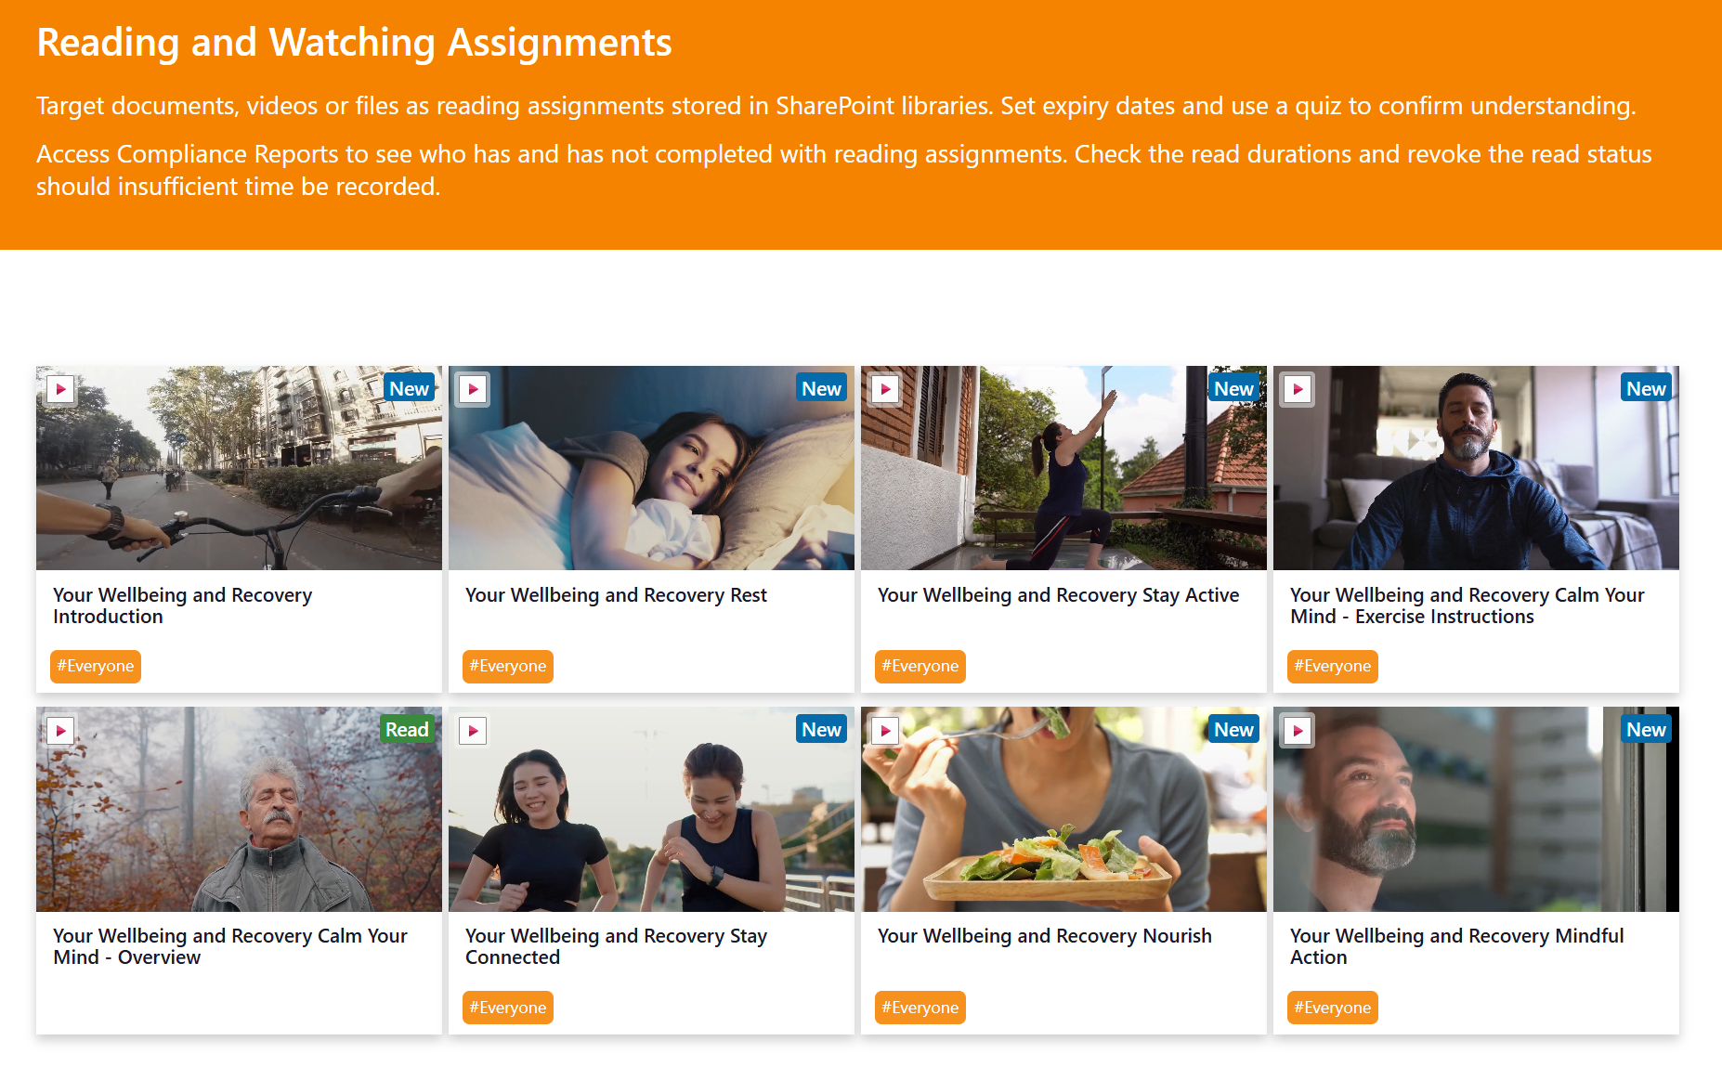Click the New badge on the Stay Active card
The width and height of the screenshot is (1722, 1080).
1234,389
